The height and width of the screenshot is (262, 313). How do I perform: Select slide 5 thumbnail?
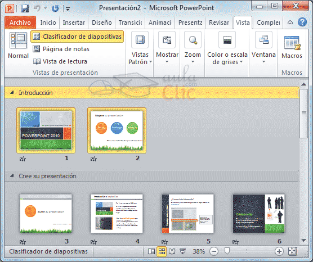tap(187, 214)
